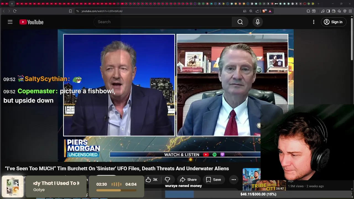The image size is (354, 199).
Task: Open YouTube settings three-dot menu
Action: coord(314,22)
